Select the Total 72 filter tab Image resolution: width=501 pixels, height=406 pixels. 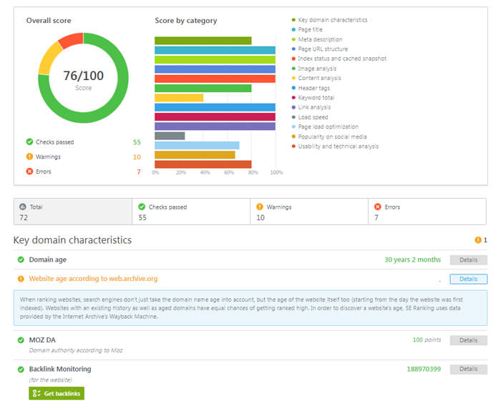coord(73,212)
